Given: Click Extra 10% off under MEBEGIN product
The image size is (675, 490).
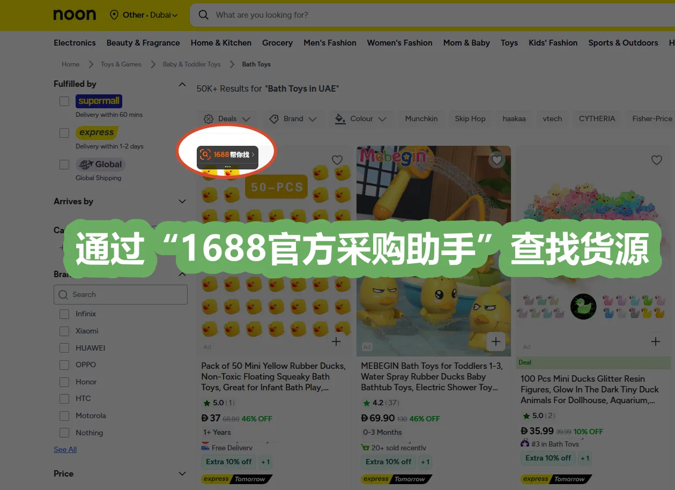Looking at the screenshot, I should tap(388, 462).
